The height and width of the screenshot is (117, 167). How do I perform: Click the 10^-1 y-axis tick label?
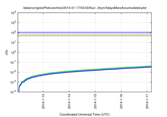point(13,62)
